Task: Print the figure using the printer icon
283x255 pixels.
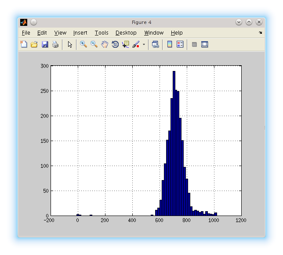Action: coord(55,44)
